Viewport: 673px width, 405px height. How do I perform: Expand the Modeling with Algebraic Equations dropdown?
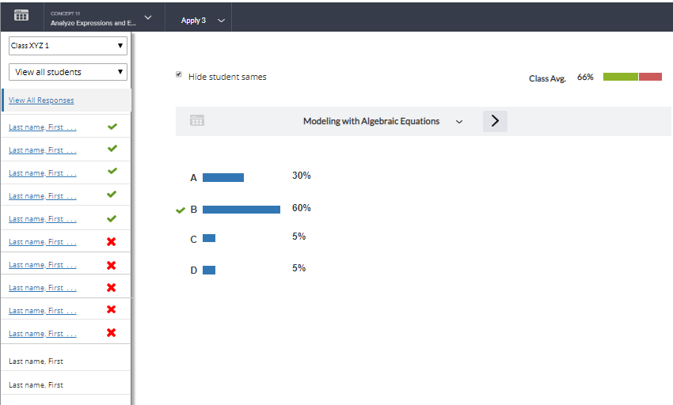pos(458,122)
